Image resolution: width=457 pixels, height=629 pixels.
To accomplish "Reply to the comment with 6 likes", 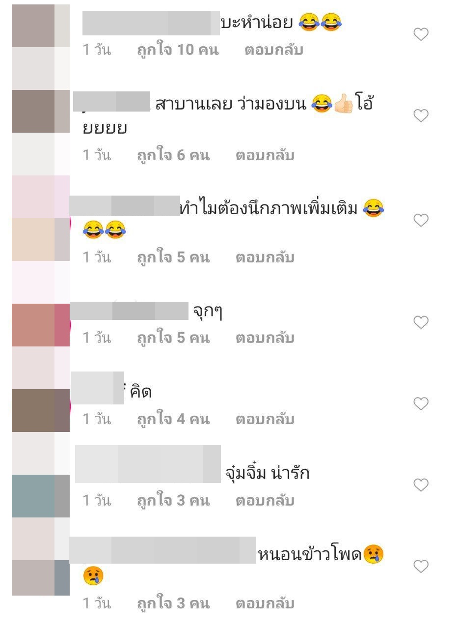I will click(x=265, y=156).
